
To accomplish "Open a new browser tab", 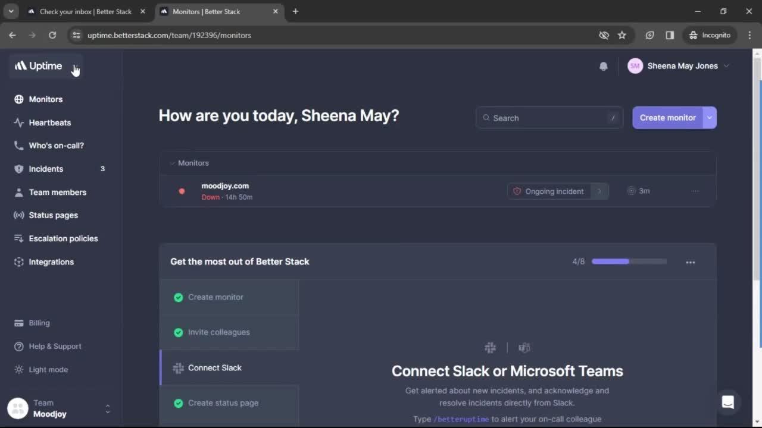I will [x=295, y=11].
